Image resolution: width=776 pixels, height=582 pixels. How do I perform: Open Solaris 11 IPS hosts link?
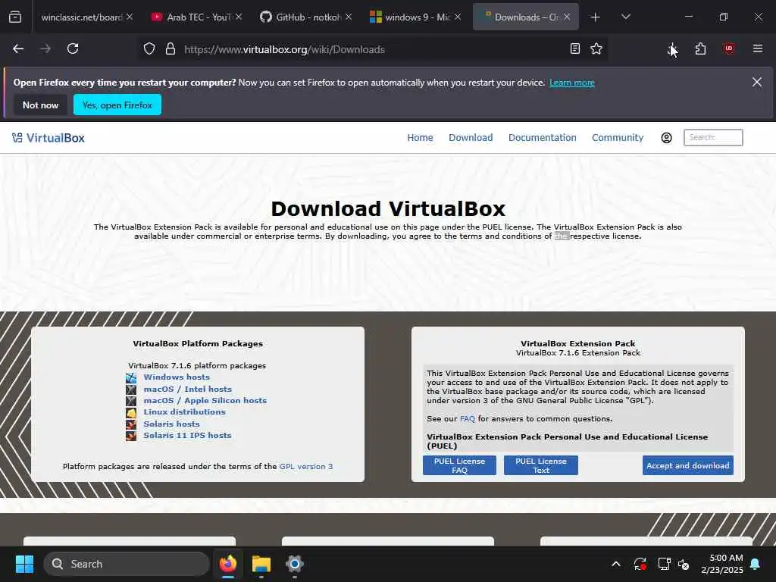(188, 436)
